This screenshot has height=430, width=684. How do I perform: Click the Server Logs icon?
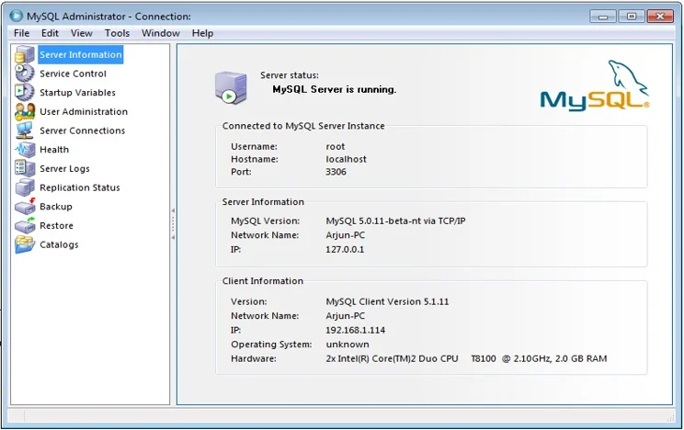tap(25, 168)
